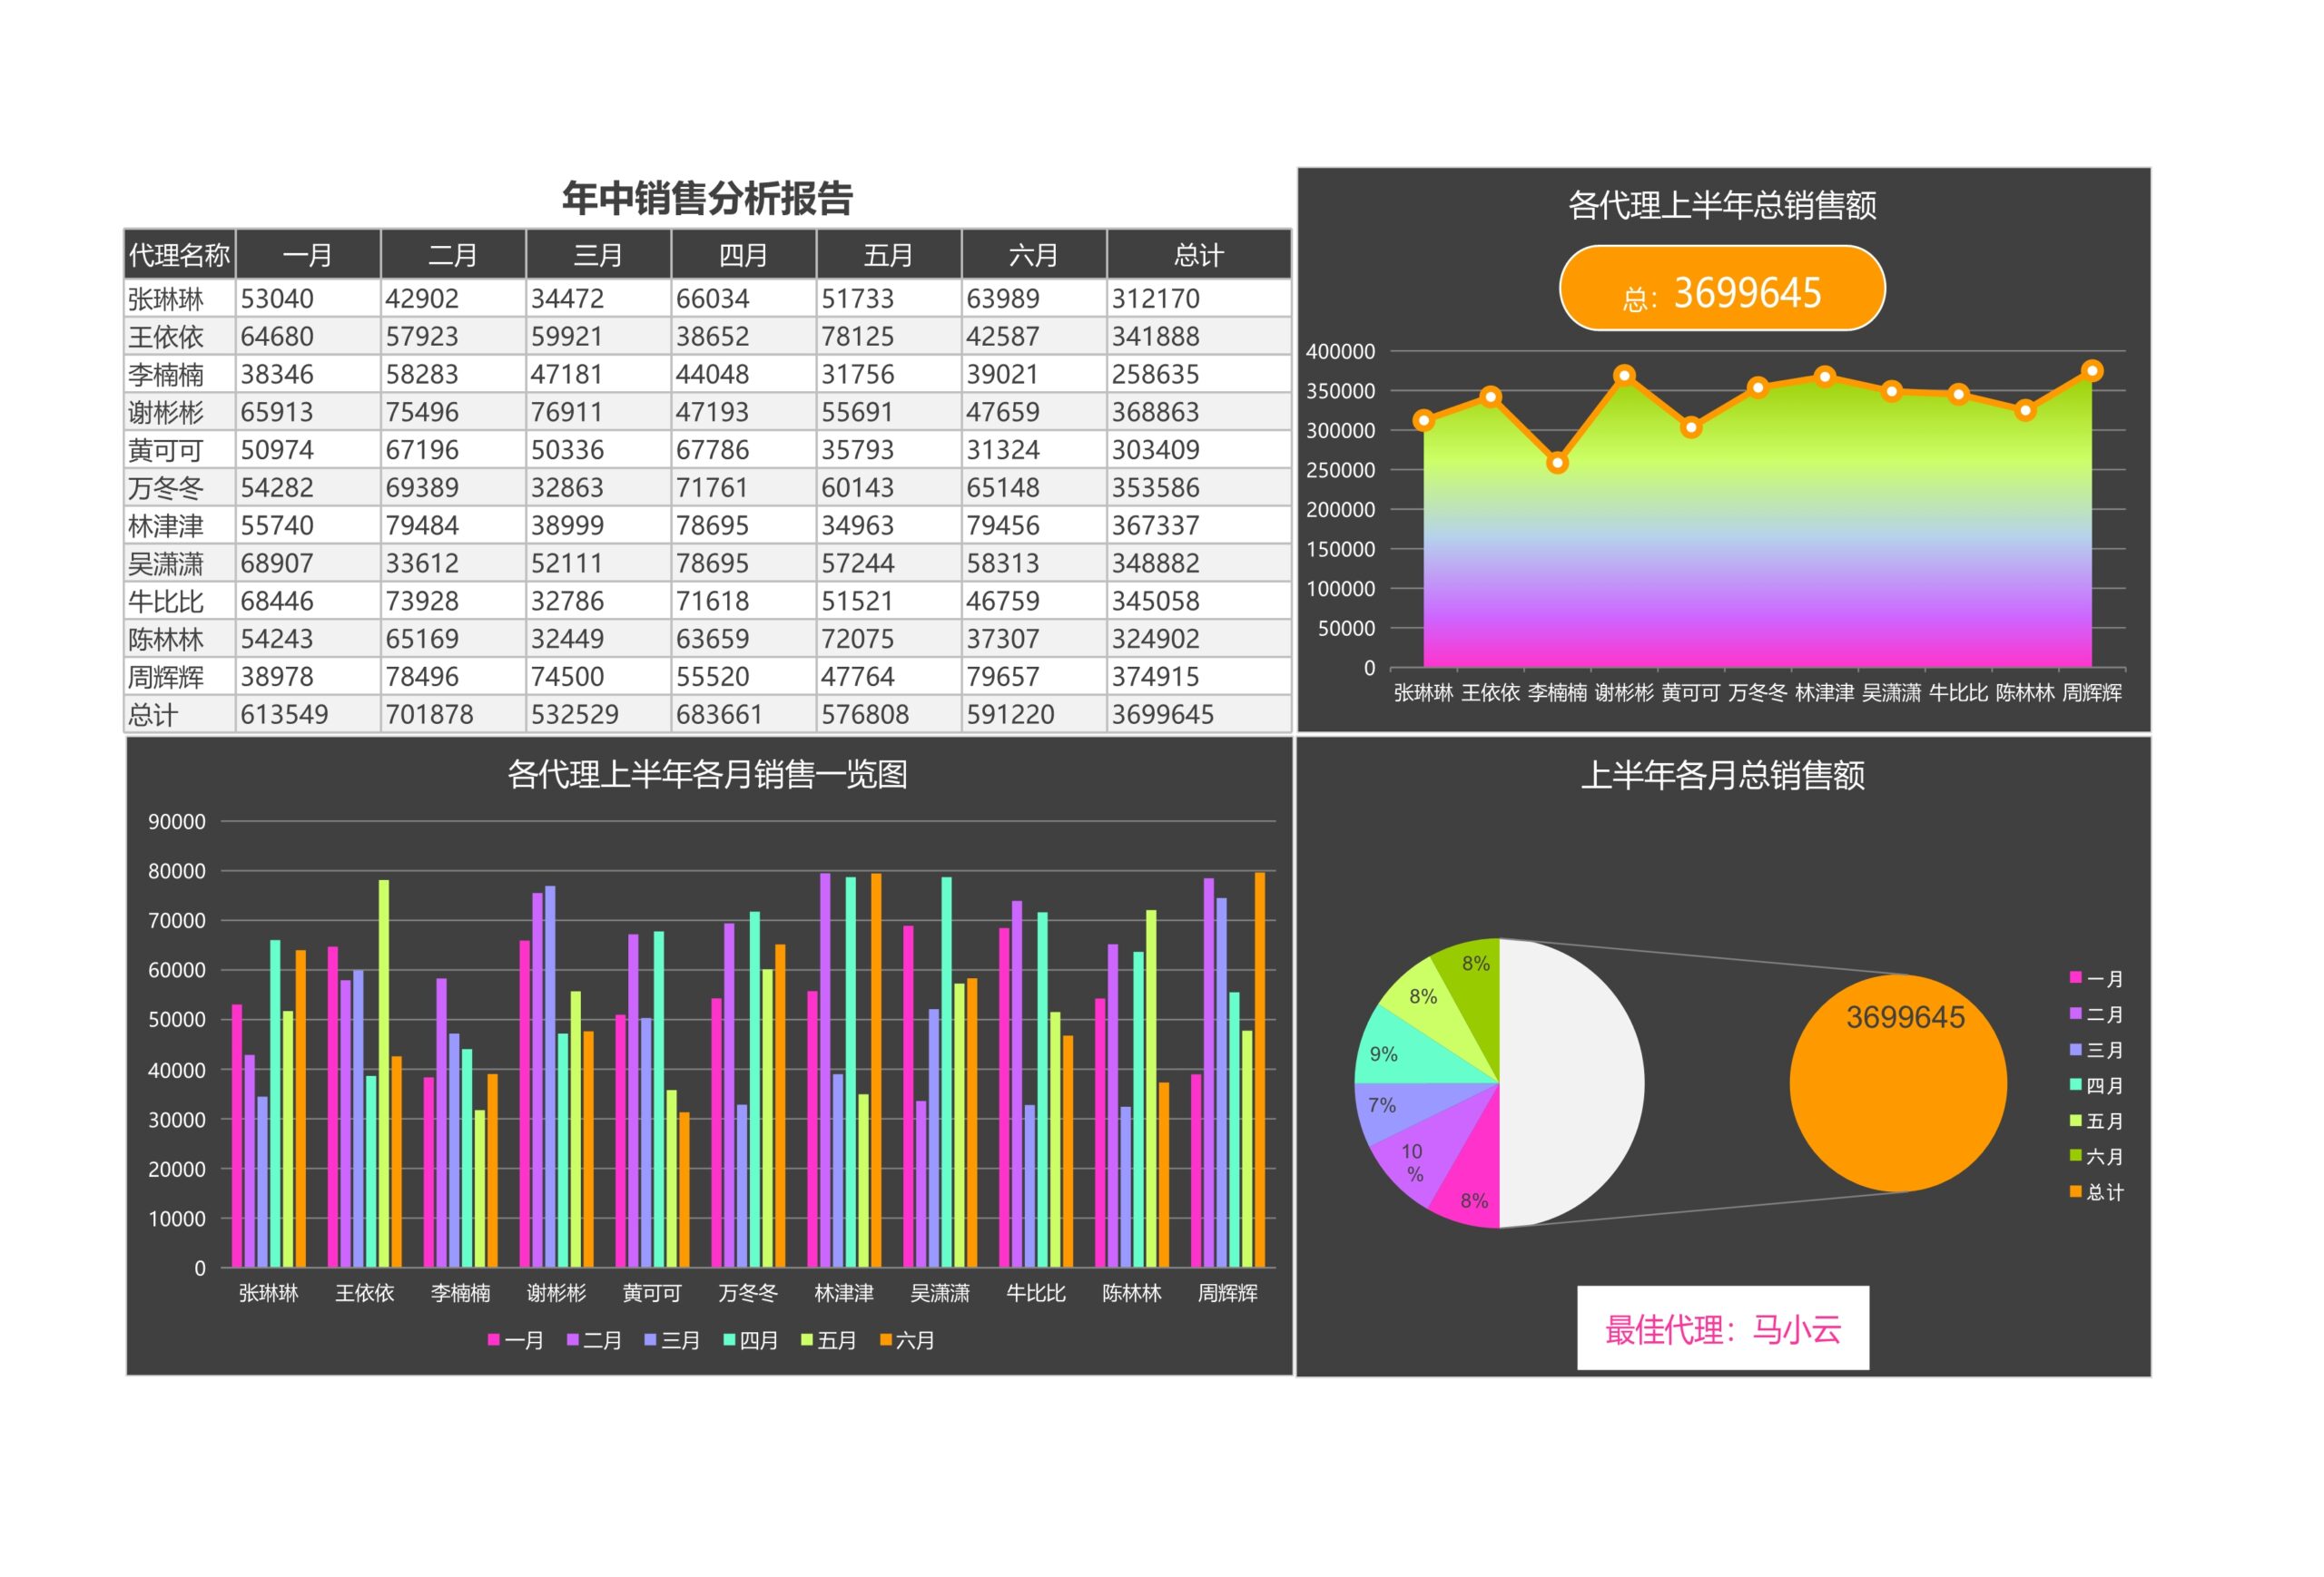
Task: Click the 总计 row label in the table's bottom row
Action: click(180, 714)
